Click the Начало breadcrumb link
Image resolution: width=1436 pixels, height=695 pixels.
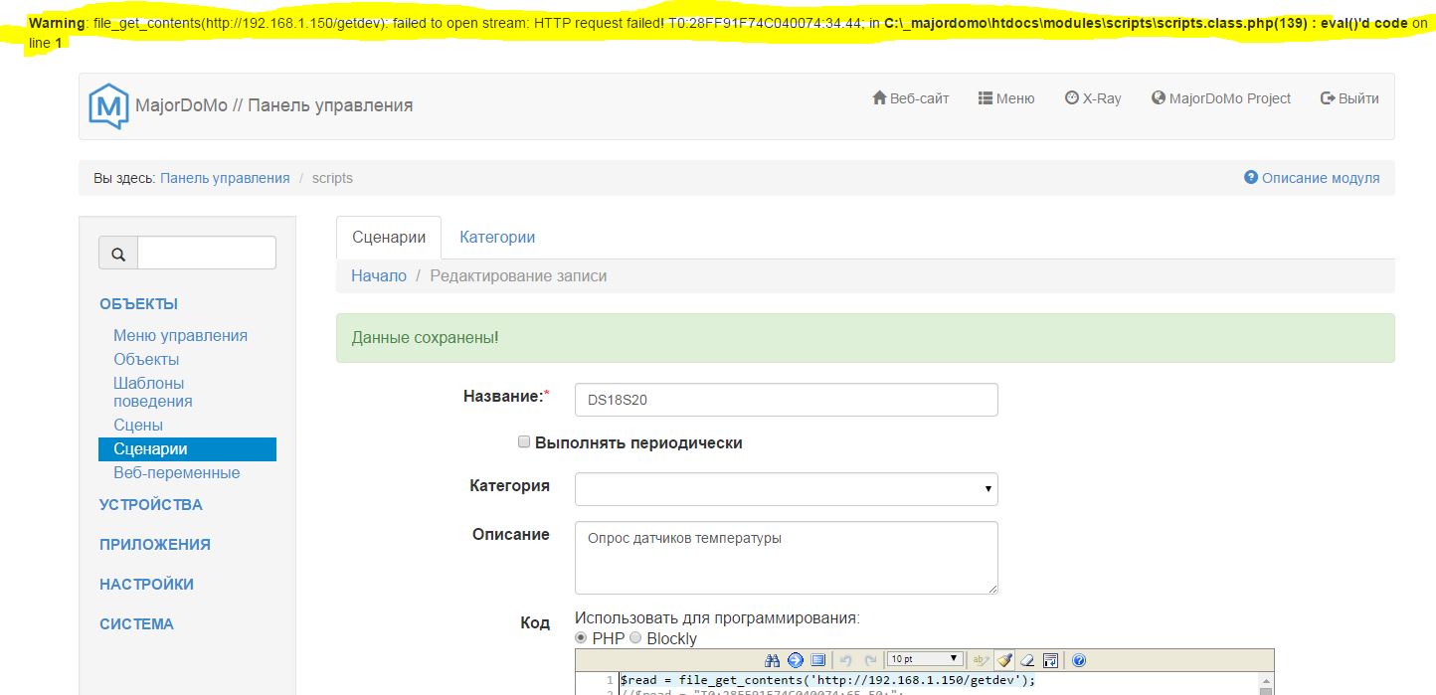click(x=379, y=275)
